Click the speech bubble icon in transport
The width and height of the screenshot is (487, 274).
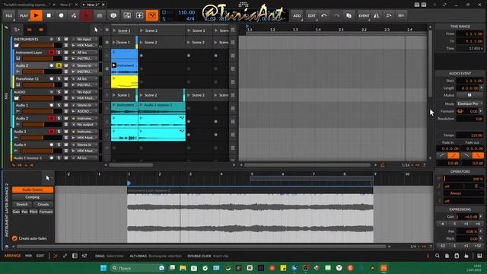click(x=113, y=15)
